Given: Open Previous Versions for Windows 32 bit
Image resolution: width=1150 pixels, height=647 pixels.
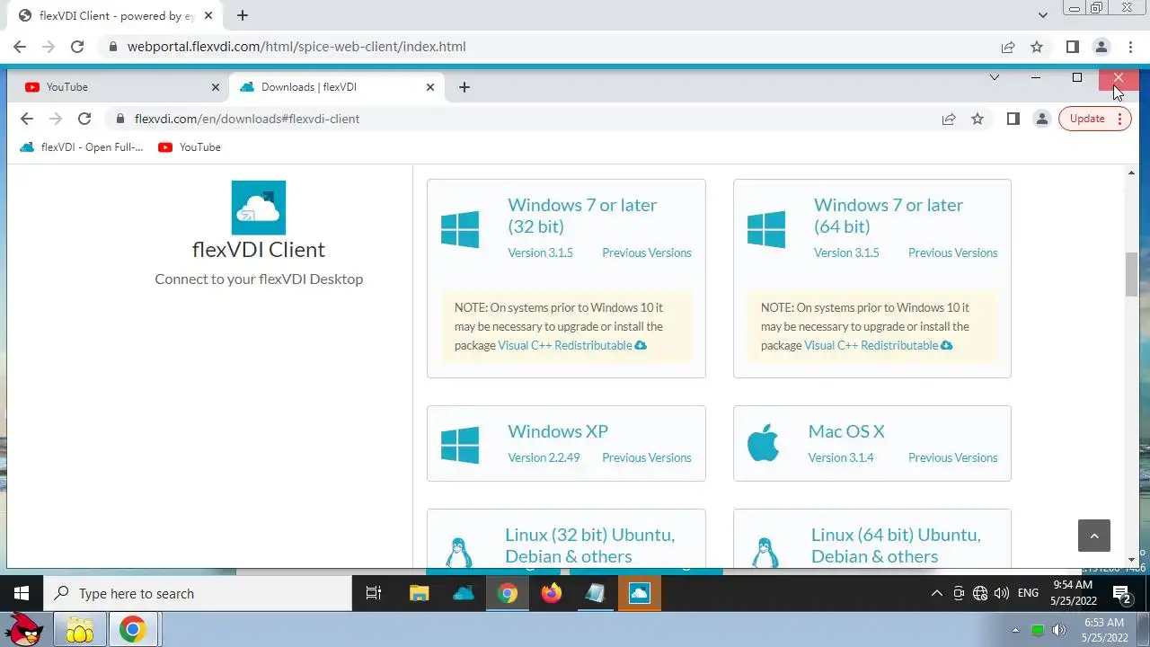Looking at the screenshot, I should click(647, 253).
